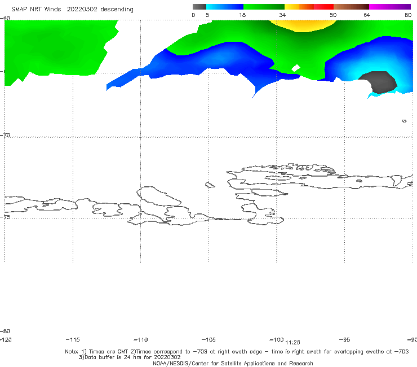The width and height of the screenshot is (417, 367).
Task: Click the latitude label '-70'
Action: point(5,135)
